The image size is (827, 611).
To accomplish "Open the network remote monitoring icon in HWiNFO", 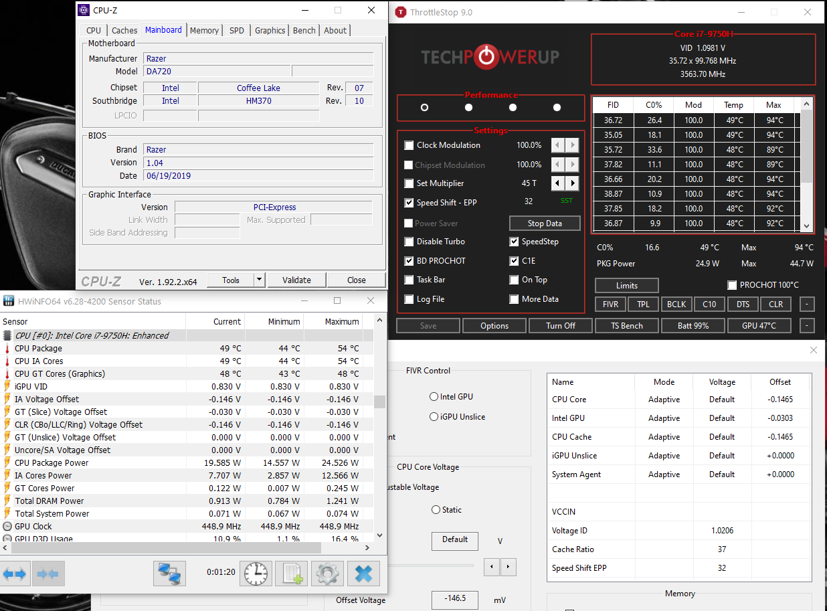I will tap(169, 574).
